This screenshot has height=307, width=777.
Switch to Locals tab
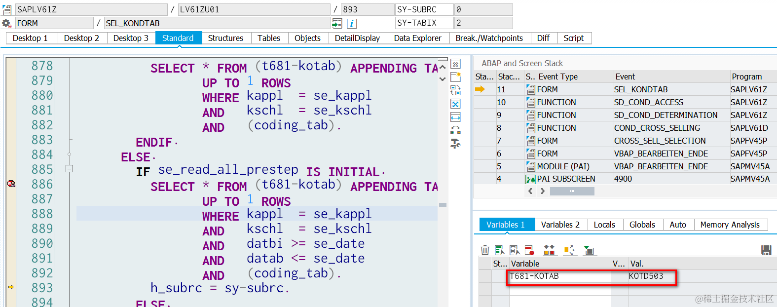point(604,225)
